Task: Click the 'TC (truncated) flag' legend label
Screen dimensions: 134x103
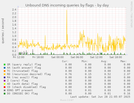Action: coord(22,71)
